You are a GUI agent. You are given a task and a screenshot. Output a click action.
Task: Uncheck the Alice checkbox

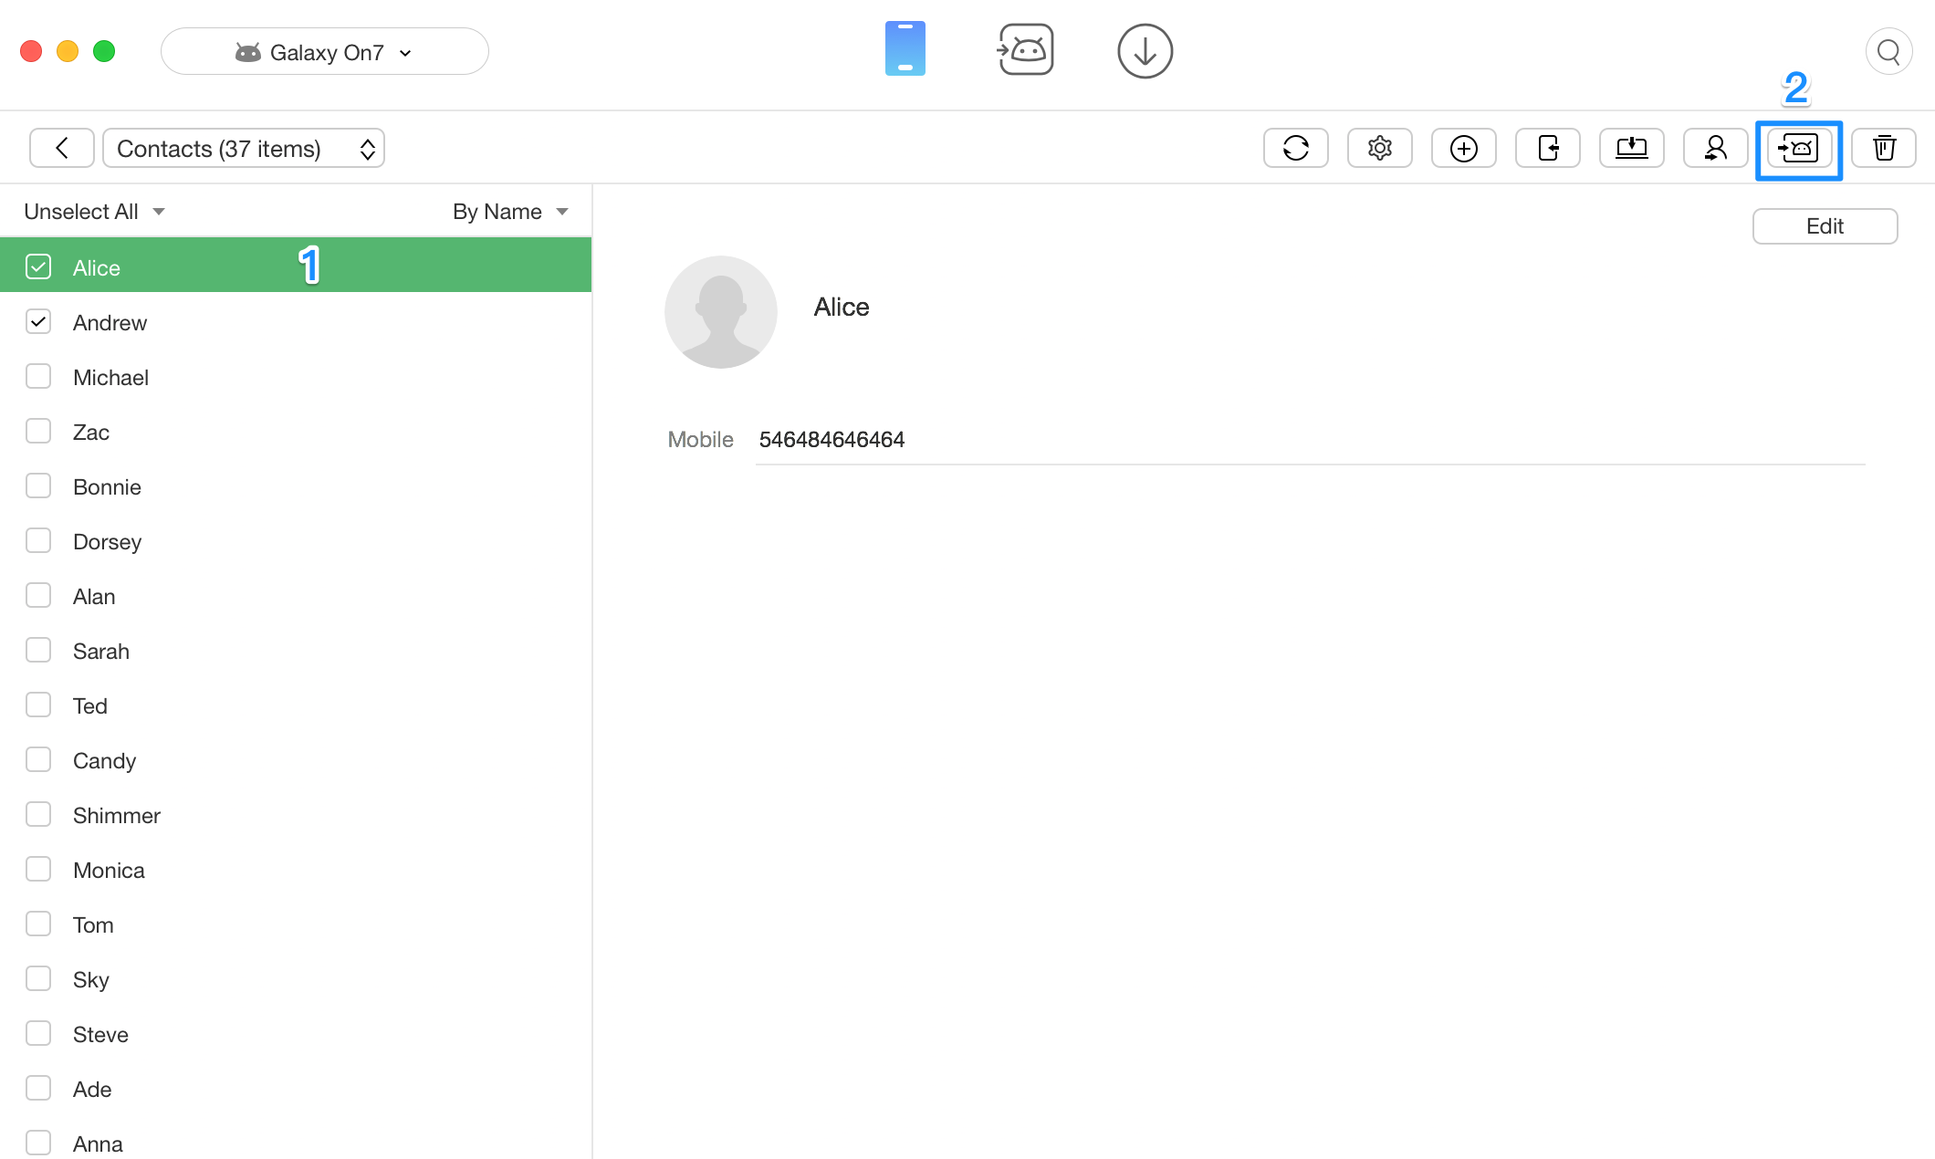click(38, 266)
